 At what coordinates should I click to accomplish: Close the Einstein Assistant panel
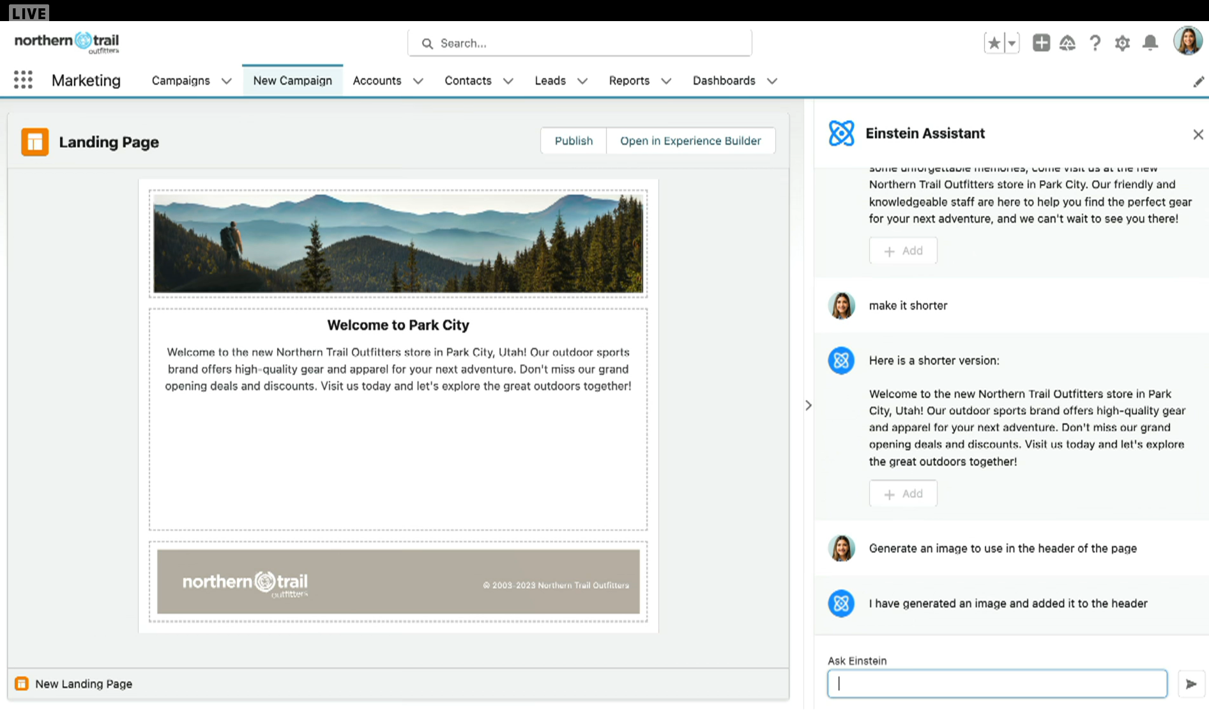(x=1198, y=134)
